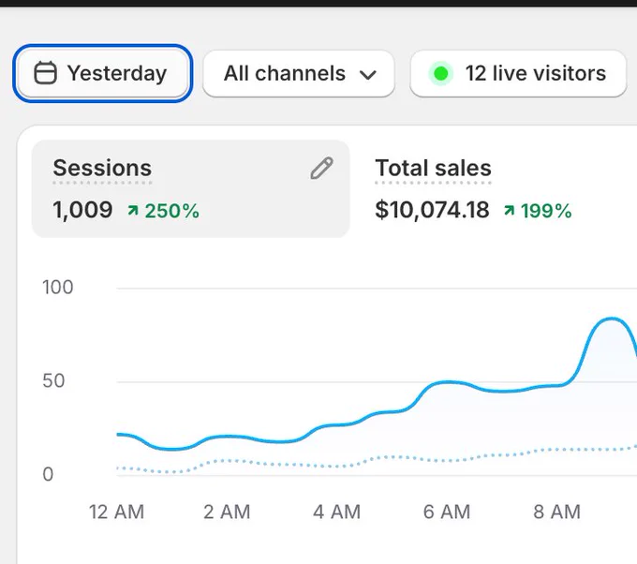Click the green up arrow beside 199%

pyautogui.click(x=509, y=211)
